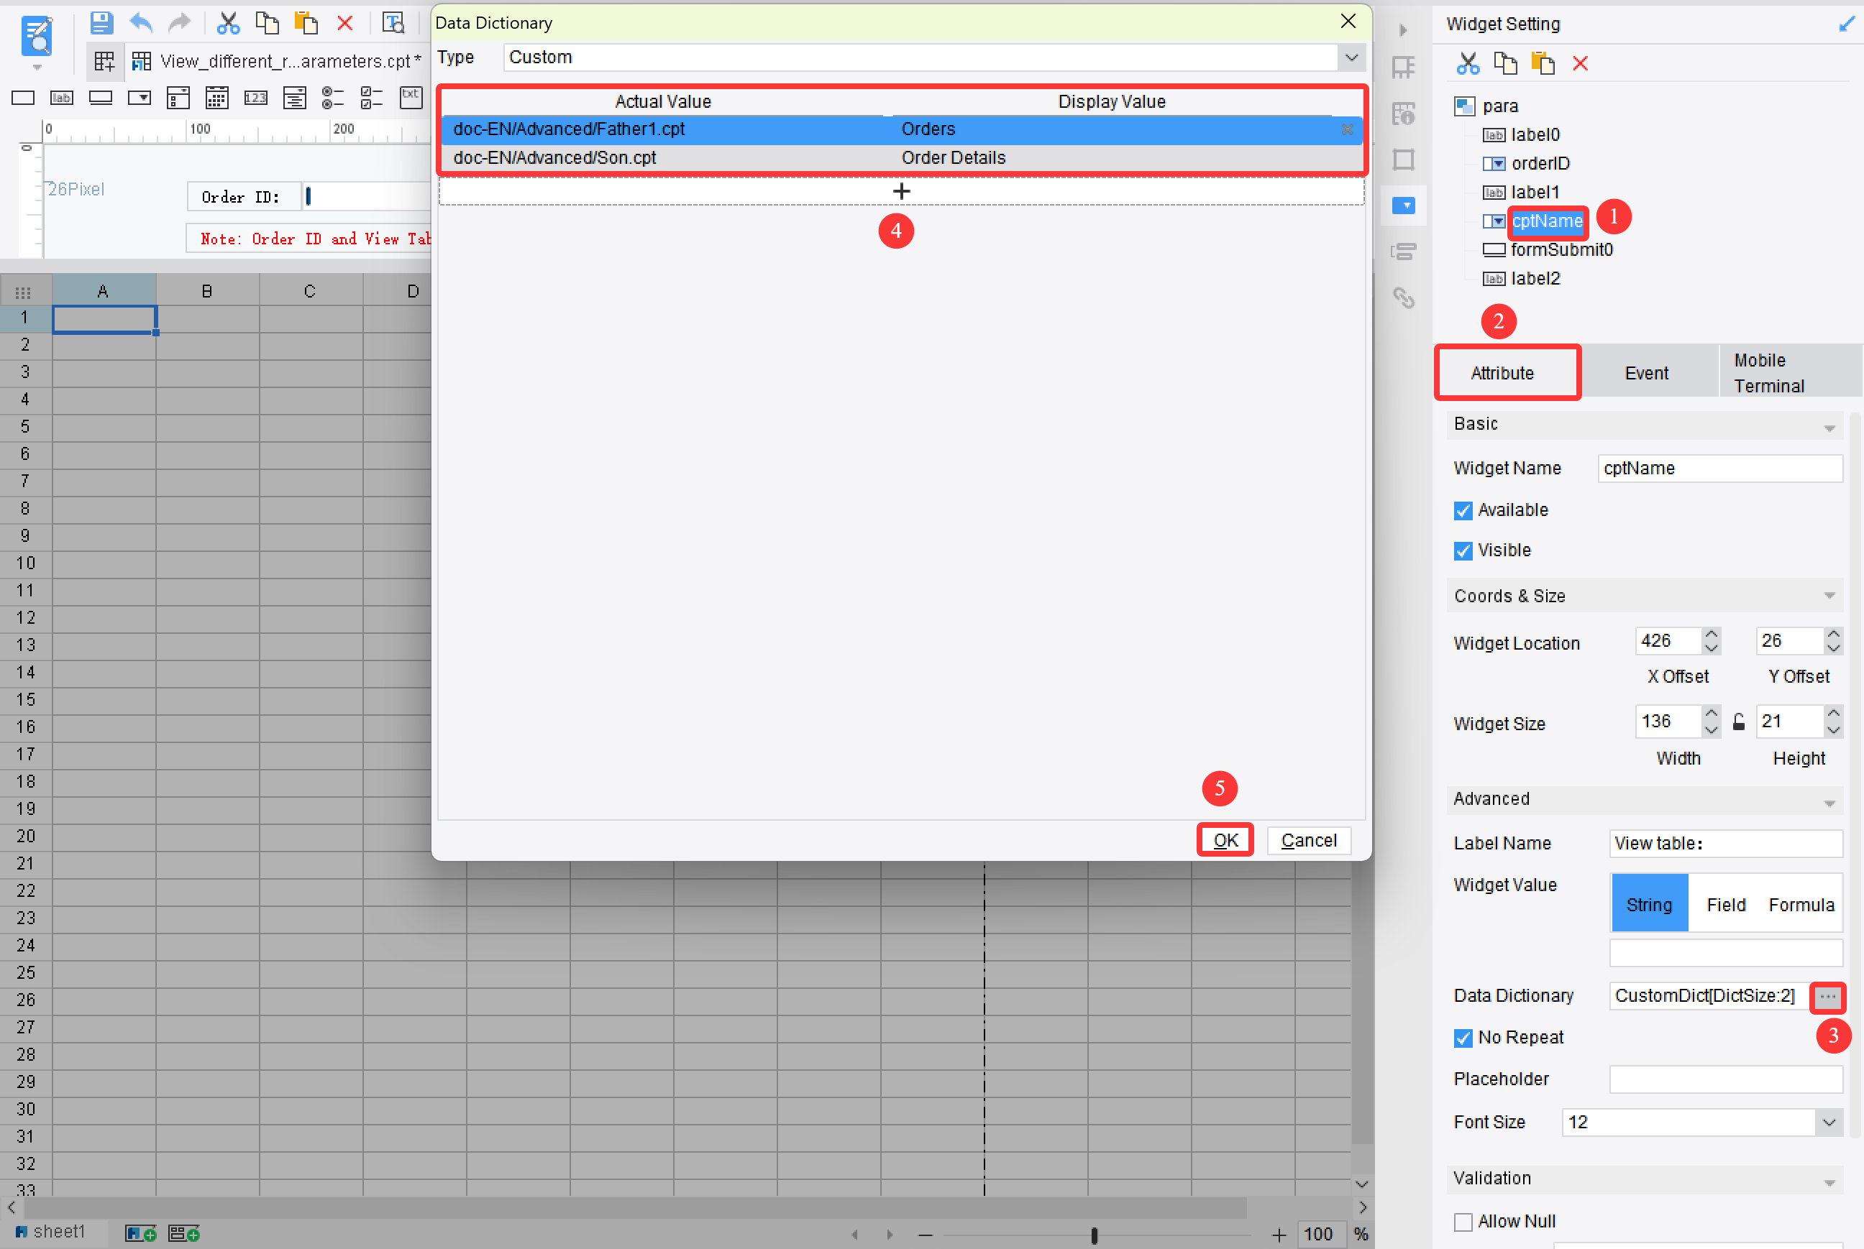Image resolution: width=1864 pixels, height=1249 pixels.
Task: Confirm the Data Dictionary with OK
Action: pyautogui.click(x=1225, y=839)
